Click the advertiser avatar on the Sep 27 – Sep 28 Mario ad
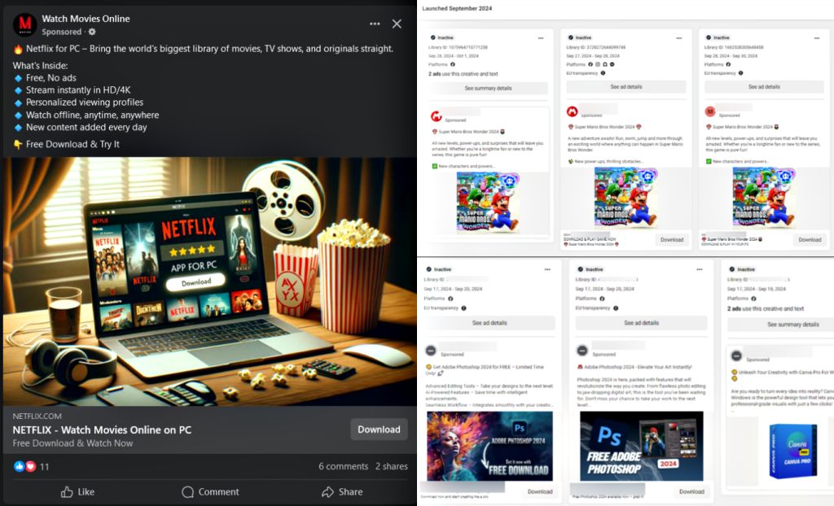 click(x=572, y=111)
